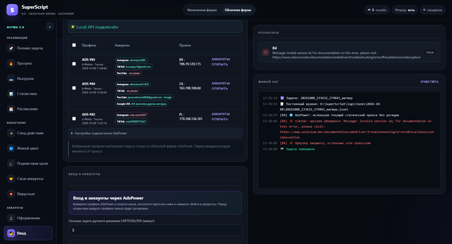The image size is (452, 244).
Task: Click ОТКРЫТЬ link for ADS #83
Action: pos(220,119)
